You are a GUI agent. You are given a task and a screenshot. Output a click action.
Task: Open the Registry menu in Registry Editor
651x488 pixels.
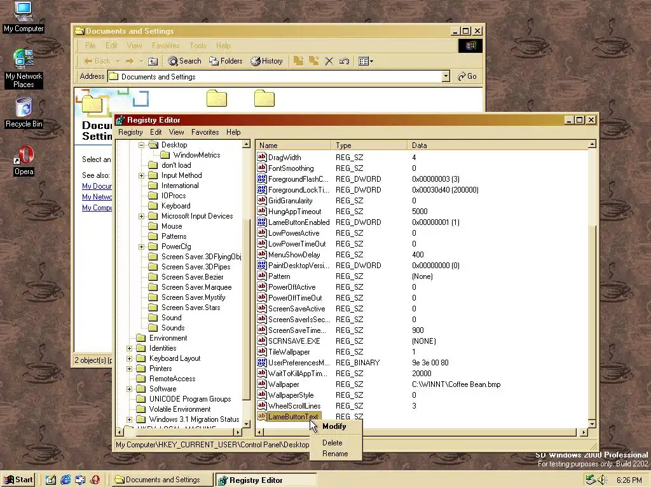(130, 132)
